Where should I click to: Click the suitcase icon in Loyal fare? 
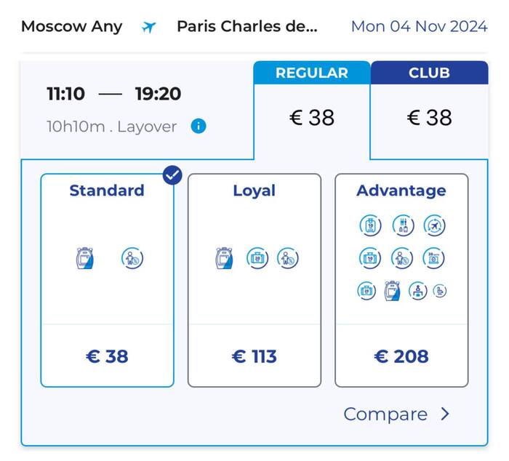257,258
